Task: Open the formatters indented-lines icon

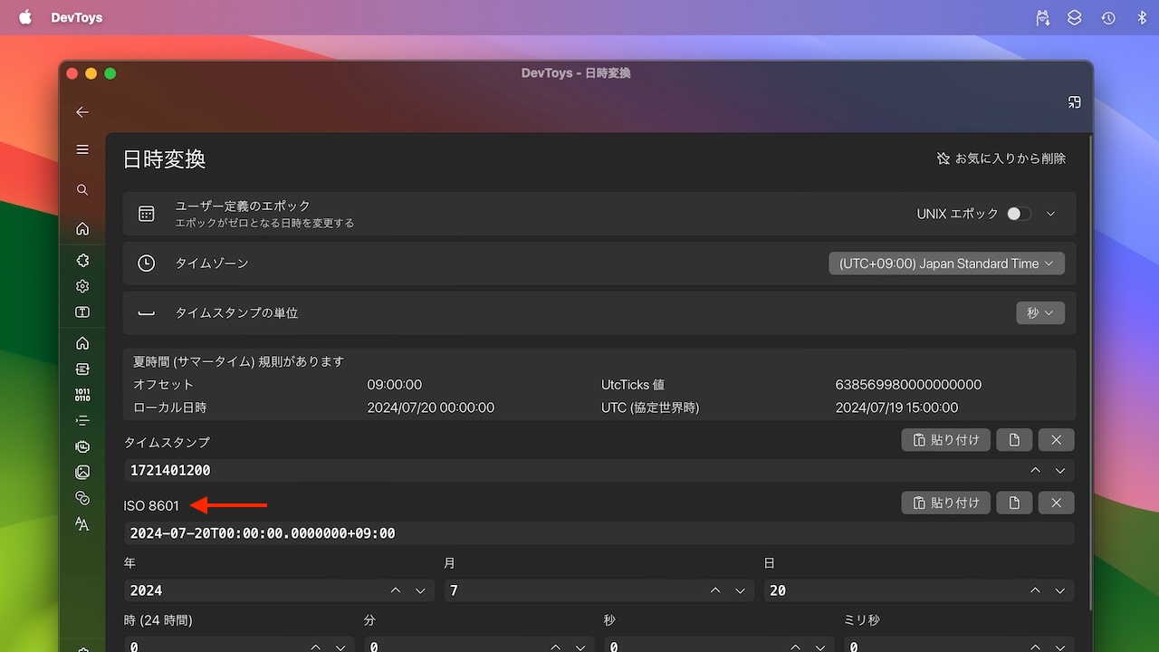Action: pyautogui.click(x=82, y=421)
